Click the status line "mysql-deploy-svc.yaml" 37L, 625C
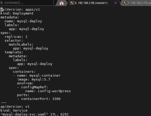The image size is (151, 116). (35, 114)
